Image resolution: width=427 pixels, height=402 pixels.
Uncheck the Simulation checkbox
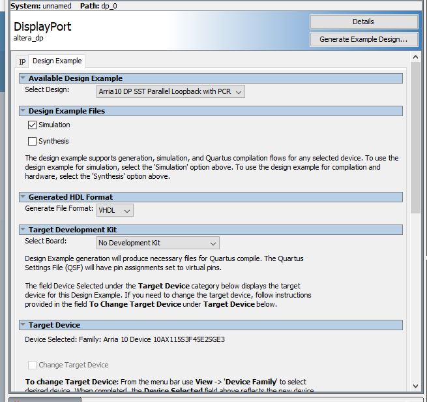[32, 125]
